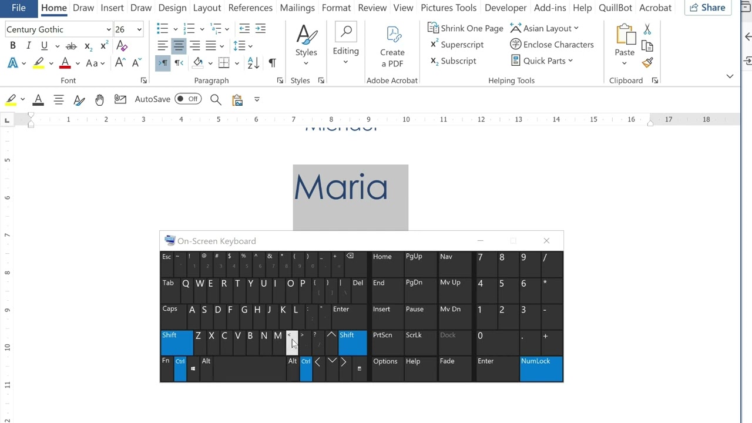The height and width of the screenshot is (423, 752).
Task: Open Line and Paragraph Spacing dropdown
Action: [x=242, y=46]
